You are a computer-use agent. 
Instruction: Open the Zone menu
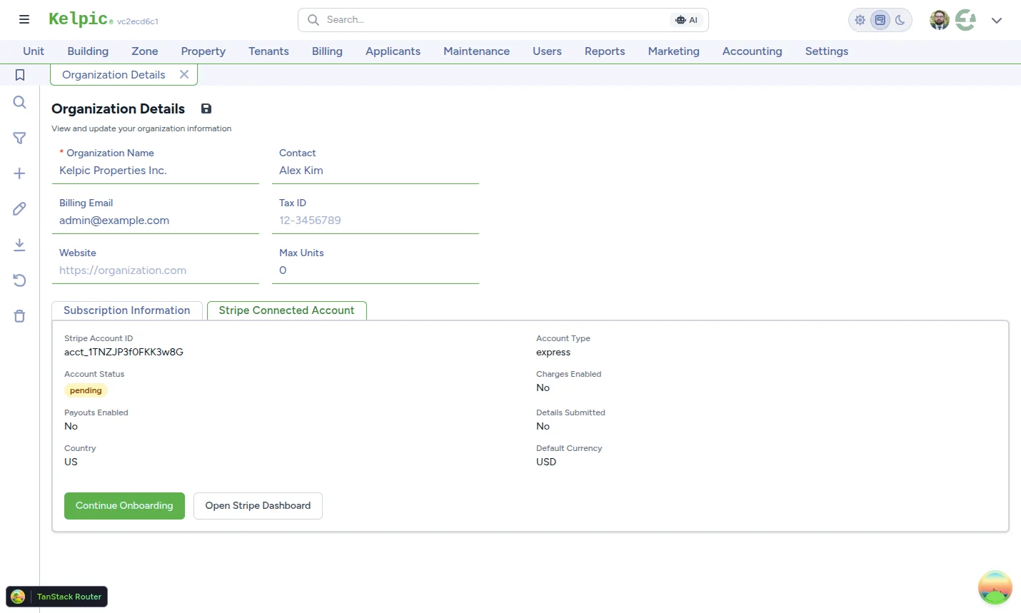[x=145, y=51]
